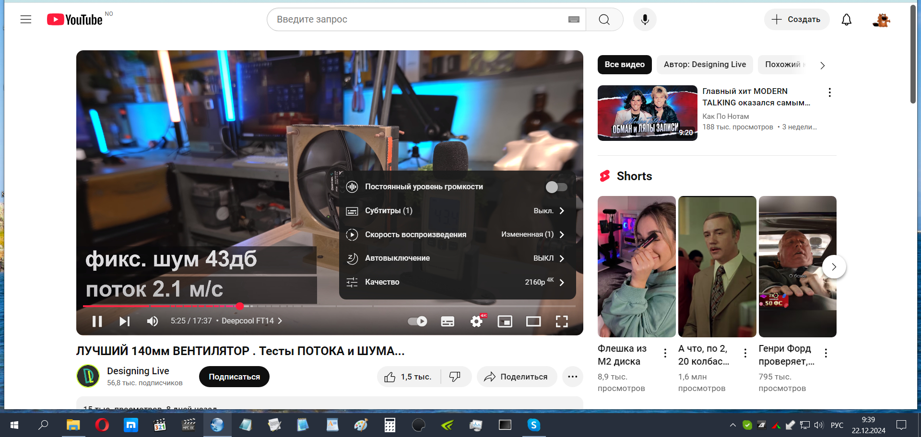Open the taskbar clock and date
This screenshot has width=921, height=437.
pyautogui.click(x=868, y=425)
